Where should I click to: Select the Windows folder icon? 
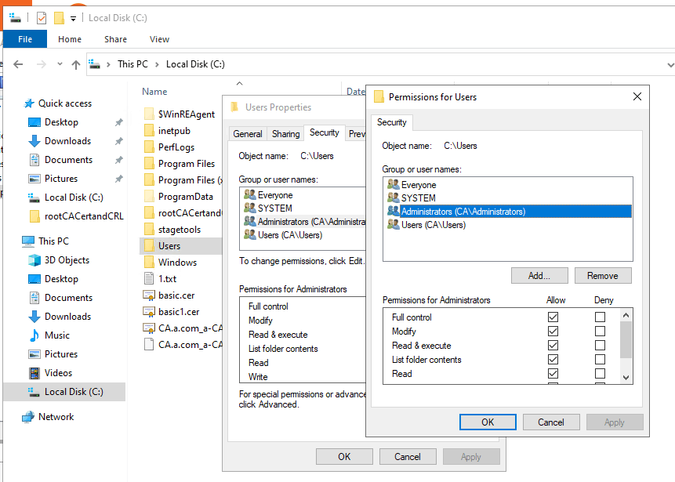pos(149,262)
